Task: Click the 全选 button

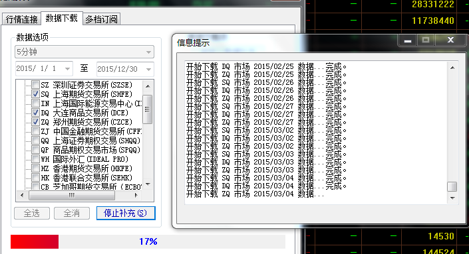Action: click(32, 213)
